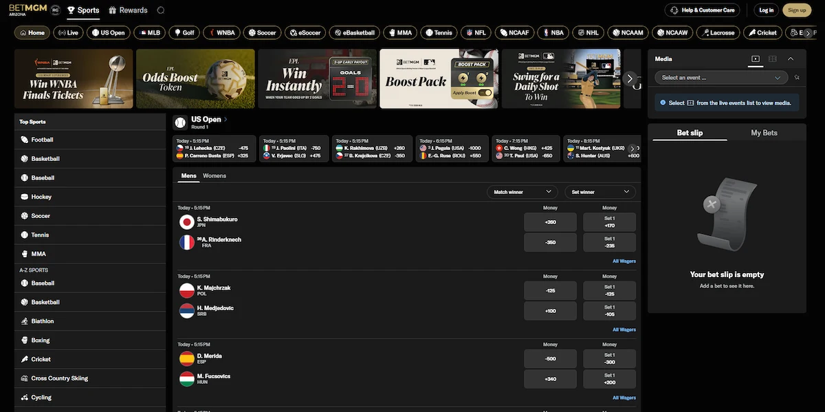
Task: Click Basketball icon in Top Sports
Action: pyautogui.click(x=24, y=159)
